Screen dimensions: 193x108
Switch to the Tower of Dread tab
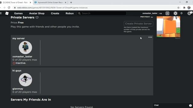coord(16,2)
